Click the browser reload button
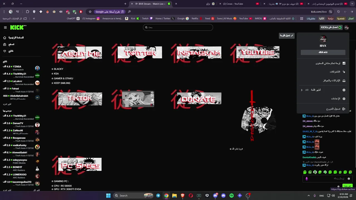 pos(338,12)
